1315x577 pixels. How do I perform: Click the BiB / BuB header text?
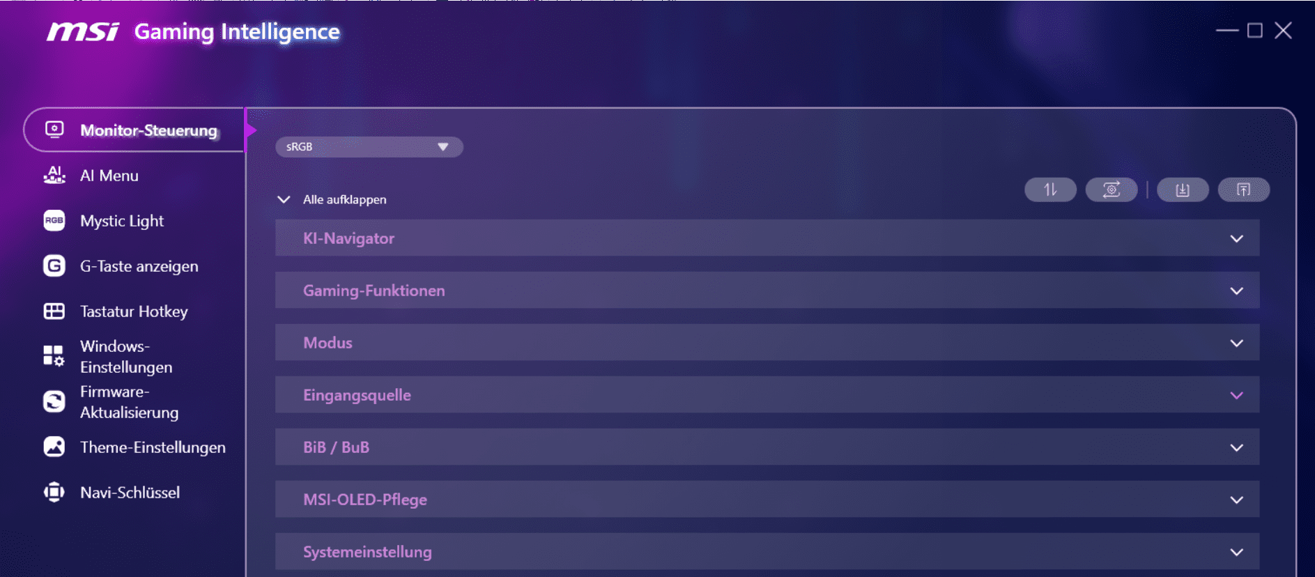click(x=336, y=447)
